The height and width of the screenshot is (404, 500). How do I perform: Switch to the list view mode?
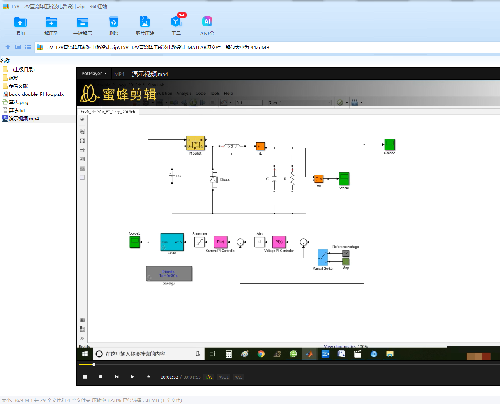point(28,47)
